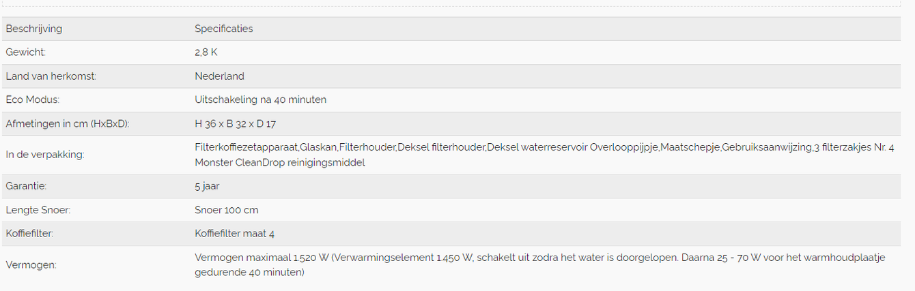The height and width of the screenshot is (291, 915).
Task: Select the Eco Modus label
Action: click(x=33, y=99)
